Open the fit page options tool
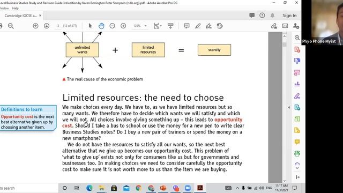Screen dimensions: 343x193 [x=157, y=26]
